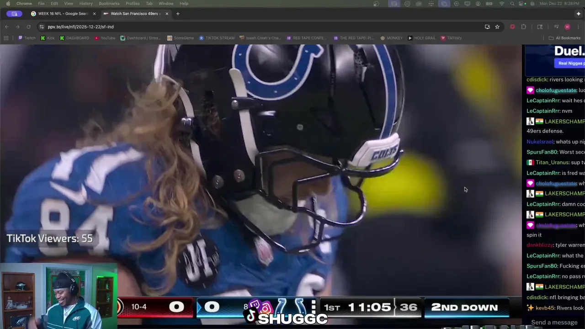Click the streamer webcam overlay

[58, 296]
